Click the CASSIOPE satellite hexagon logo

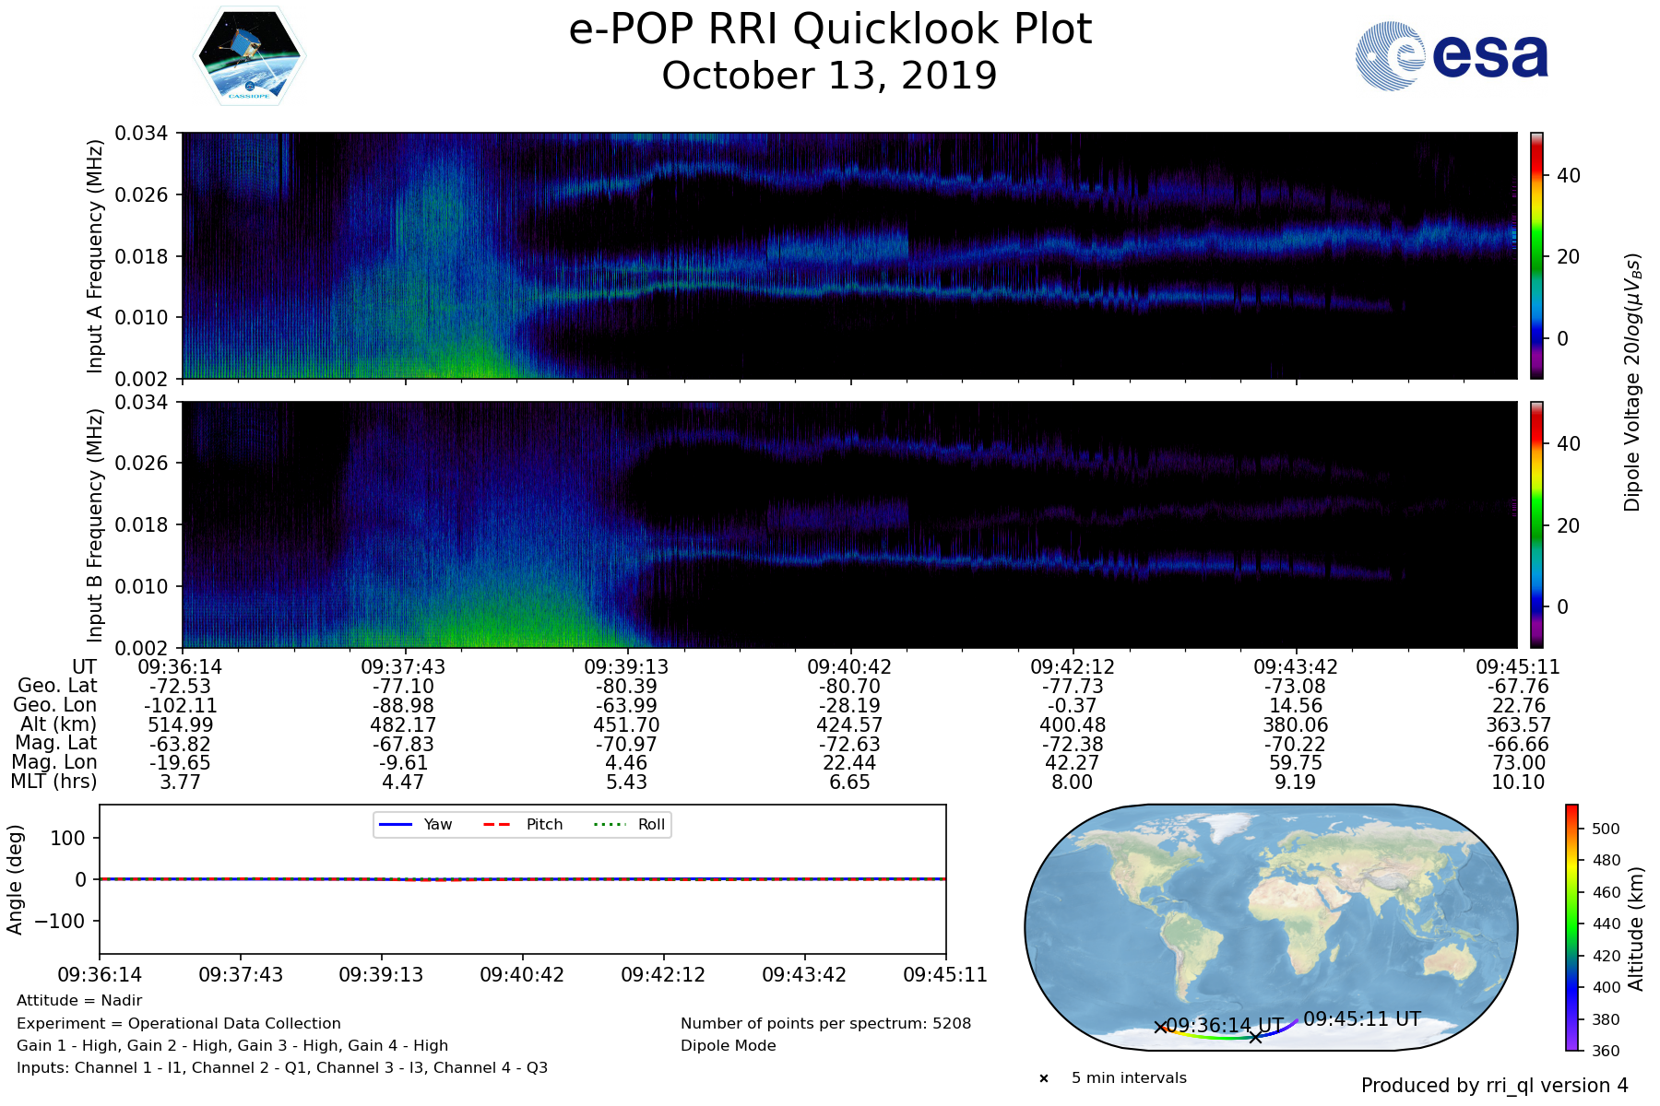pos(249,56)
